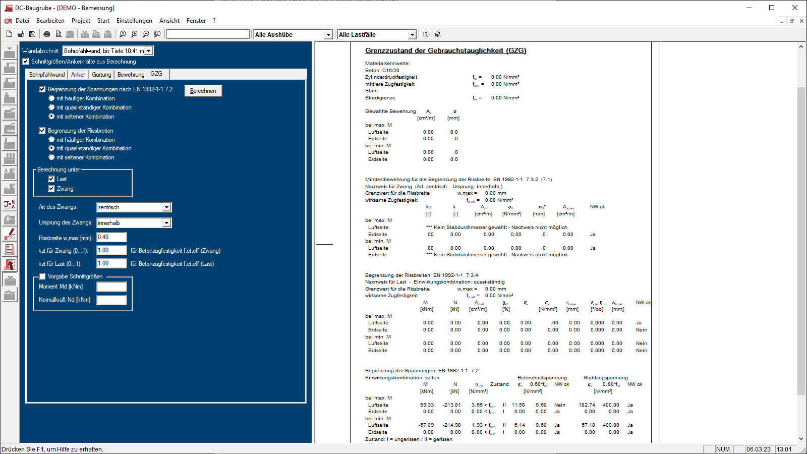Viewport: 807px width, 454px height.
Task: Open the Wandabschnitt dropdown
Action: 149,51
